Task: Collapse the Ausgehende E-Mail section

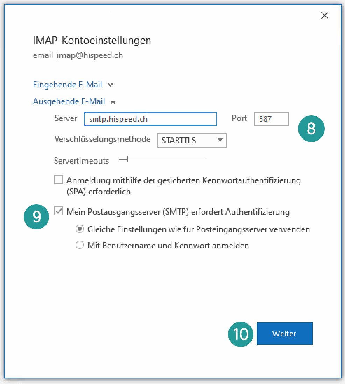Action: pos(74,101)
